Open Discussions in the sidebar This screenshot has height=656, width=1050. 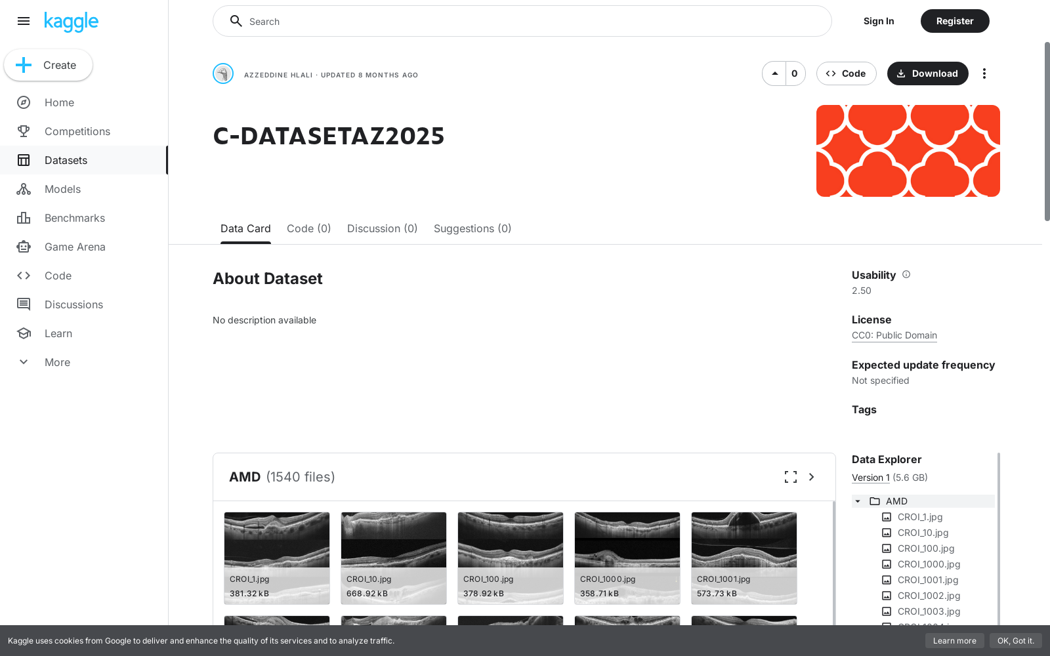[x=84, y=304]
